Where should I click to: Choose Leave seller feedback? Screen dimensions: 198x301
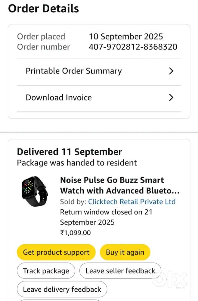[120, 271]
